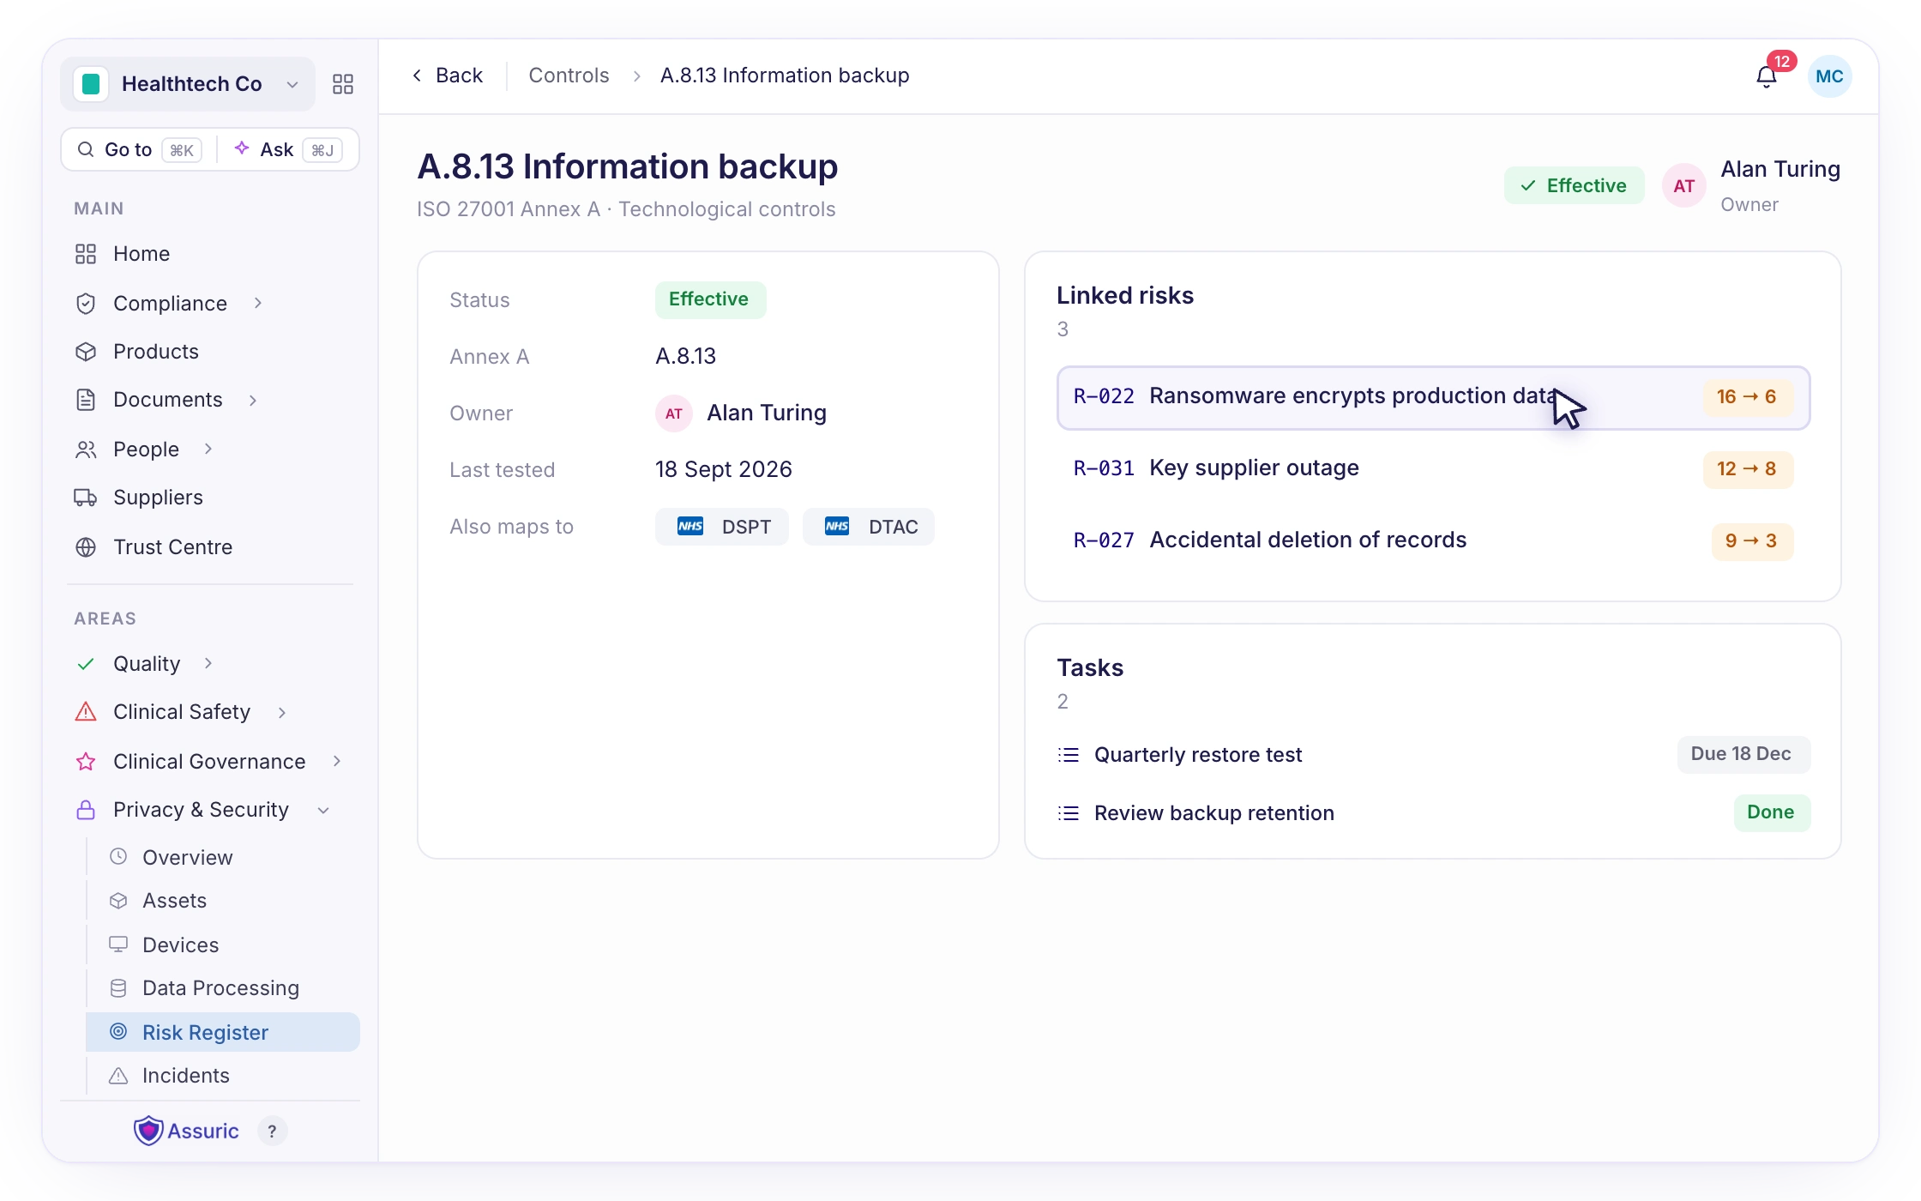Open the Go to search field
The width and height of the screenshot is (1921, 1201).
tap(138, 150)
